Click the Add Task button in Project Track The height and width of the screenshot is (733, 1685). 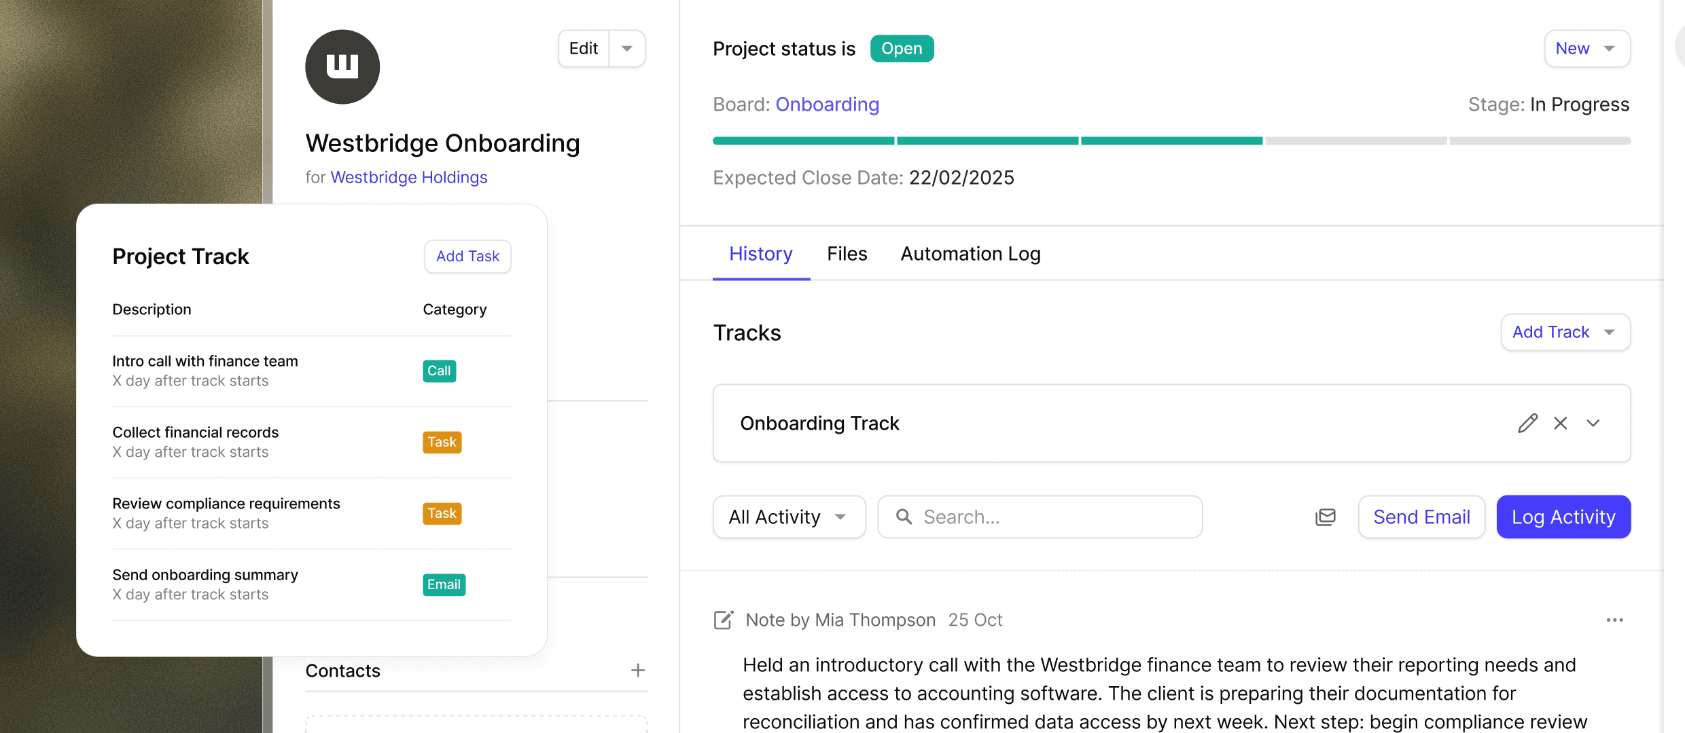467,256
